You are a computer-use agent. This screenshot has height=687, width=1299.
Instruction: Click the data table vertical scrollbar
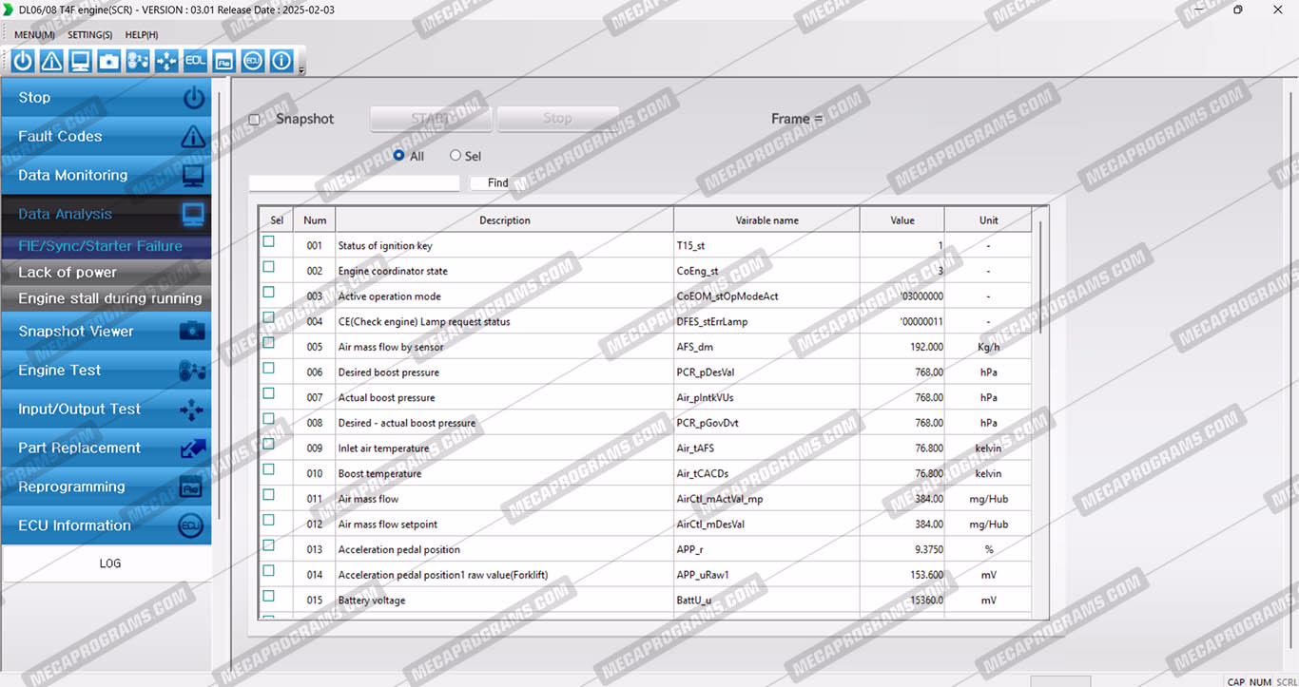coord(1042,276)
